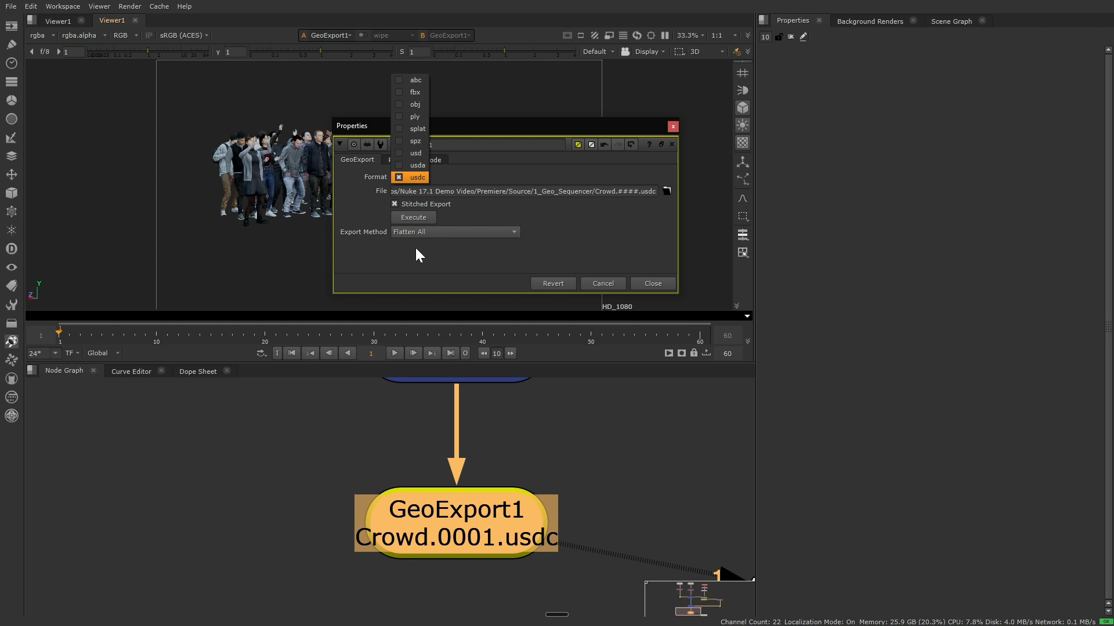The image size is (1114, 626).
Task: Switch to the Background Renders tab
Action: 870,21
